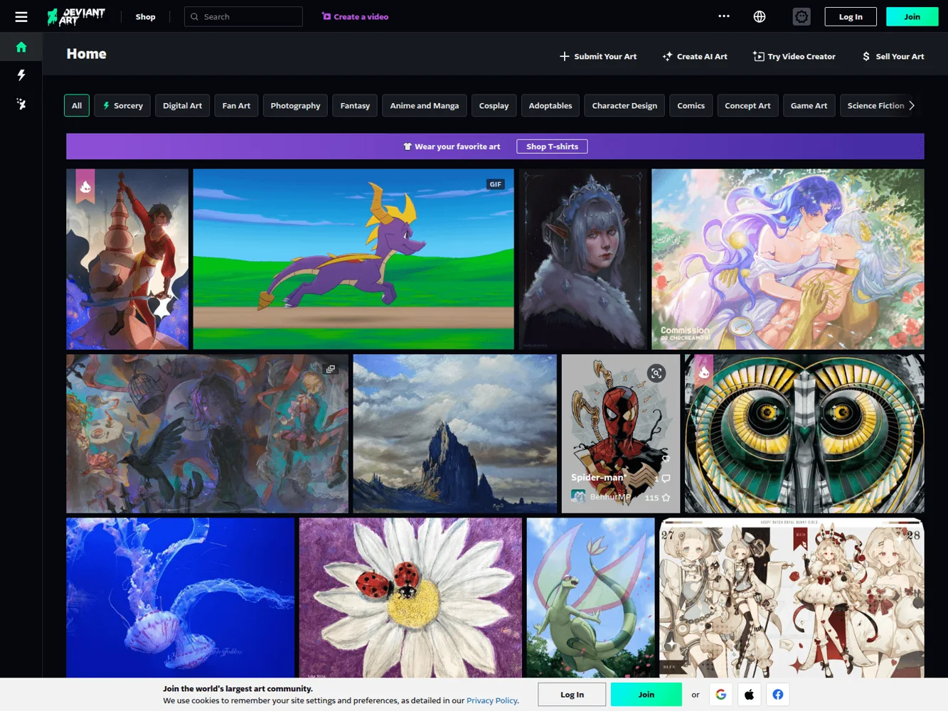This screenshot has width=948, height=711.
Task: Open the ladybugs on daisy painting thumbnail
Action: coord(410,597)
